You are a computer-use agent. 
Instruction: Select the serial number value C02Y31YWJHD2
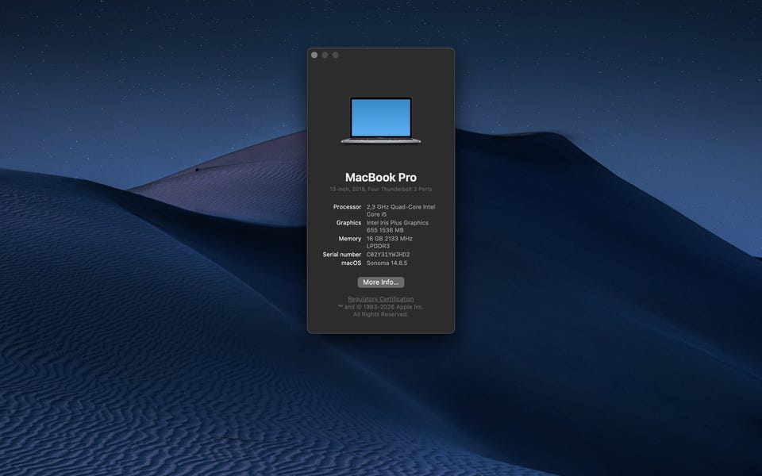point(388,255)
